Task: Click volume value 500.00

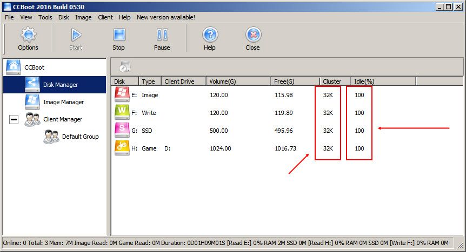Action: click(x=219, y=131)
